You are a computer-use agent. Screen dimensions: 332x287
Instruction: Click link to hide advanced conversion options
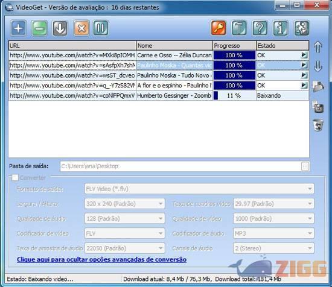tap(101, 259)
